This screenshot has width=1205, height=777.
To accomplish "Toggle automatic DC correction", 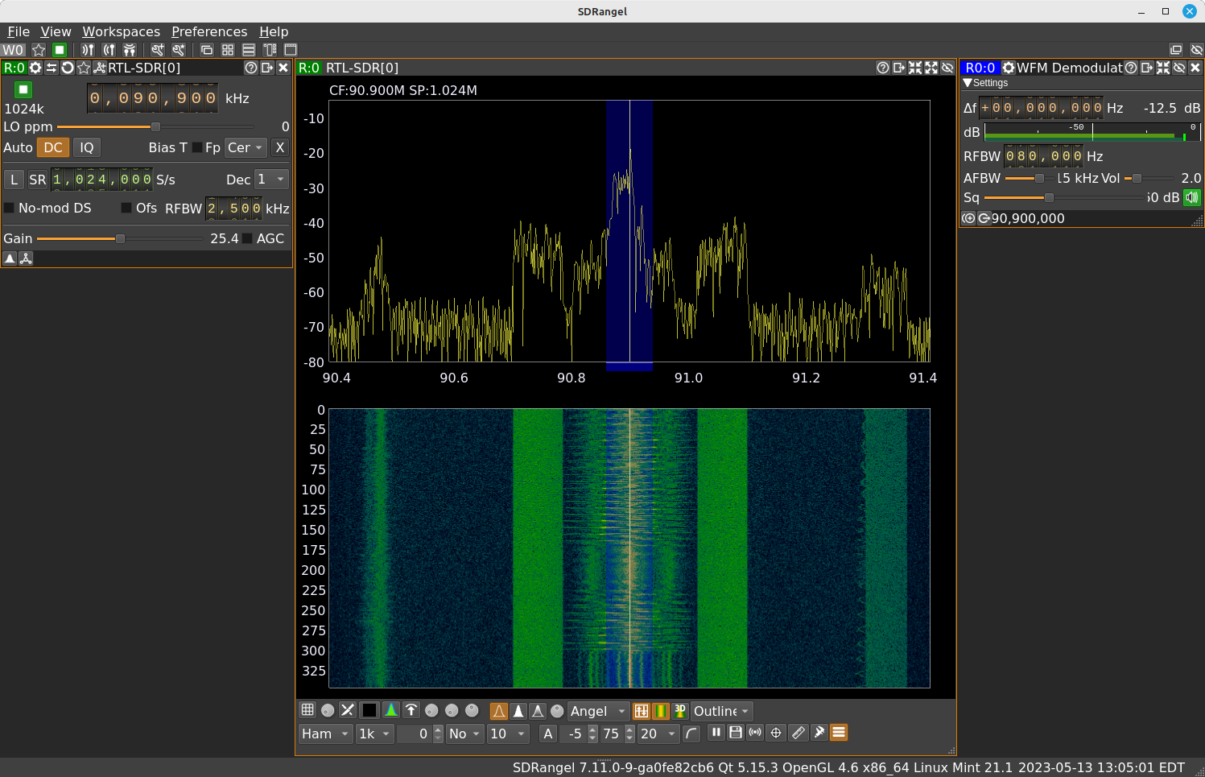I will (x=53, y=147).
